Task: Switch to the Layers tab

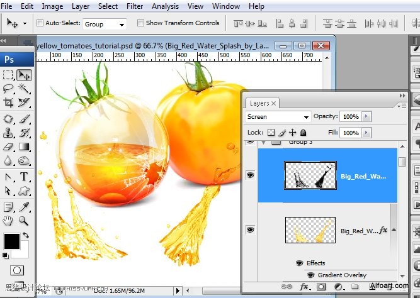Action: click(x=263, y=103)
